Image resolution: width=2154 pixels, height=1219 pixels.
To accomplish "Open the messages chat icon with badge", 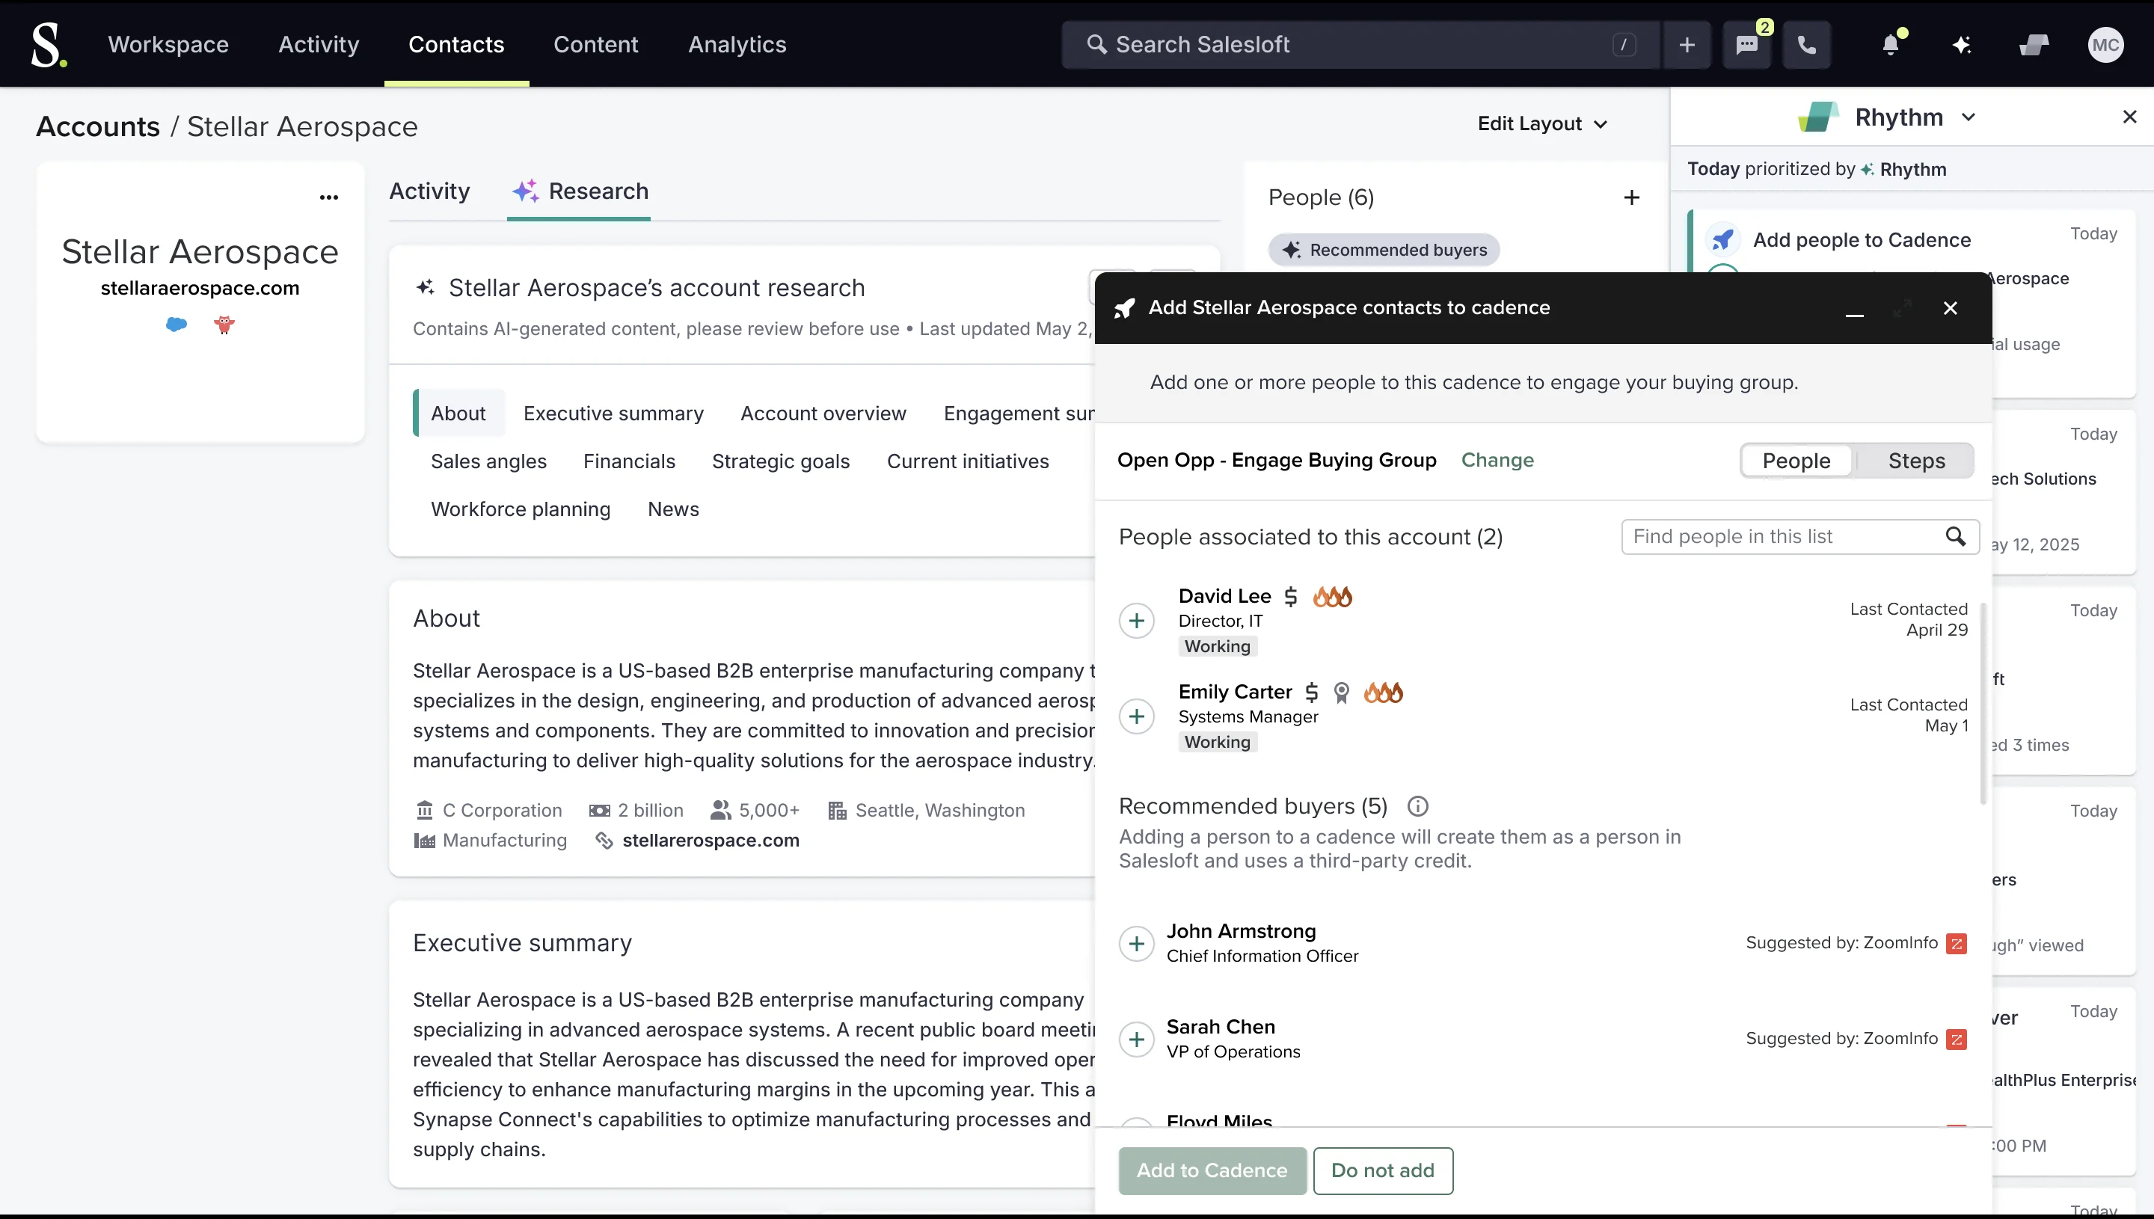I will click(x=1747, y=44).
